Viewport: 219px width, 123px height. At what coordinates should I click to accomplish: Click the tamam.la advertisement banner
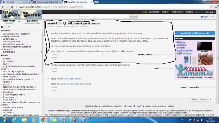(195, 60)
